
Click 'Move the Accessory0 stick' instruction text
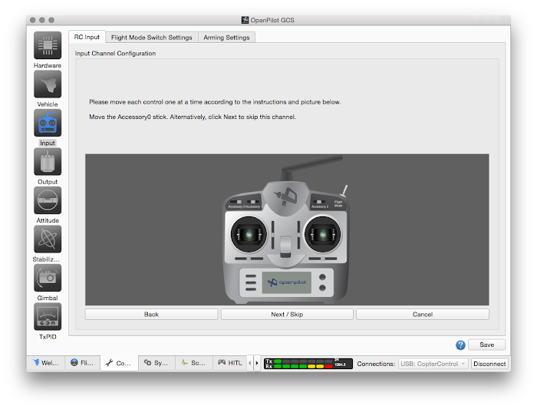point(193,117)
